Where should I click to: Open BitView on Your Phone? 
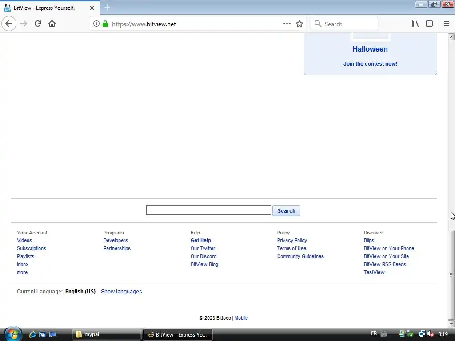tap(389, 248)
